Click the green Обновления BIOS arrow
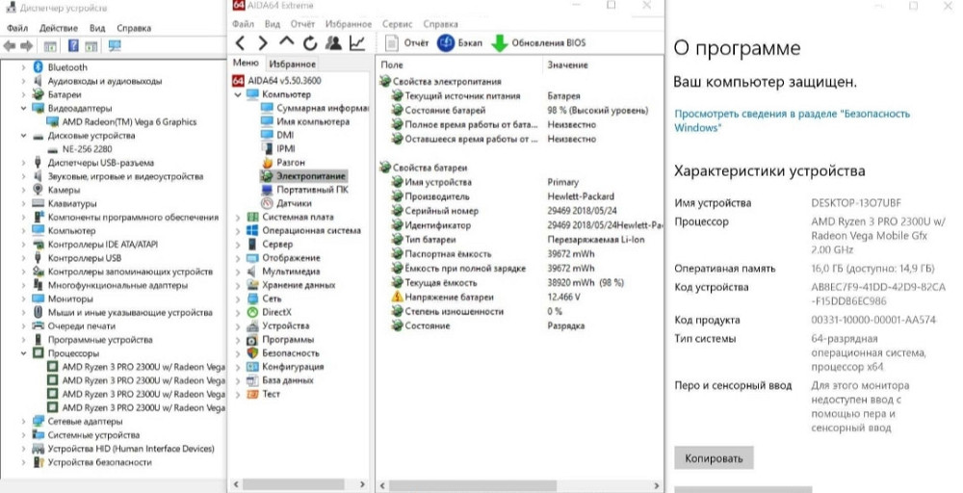The width and height of the screenshot is (963, 493). tap(499, 43)
